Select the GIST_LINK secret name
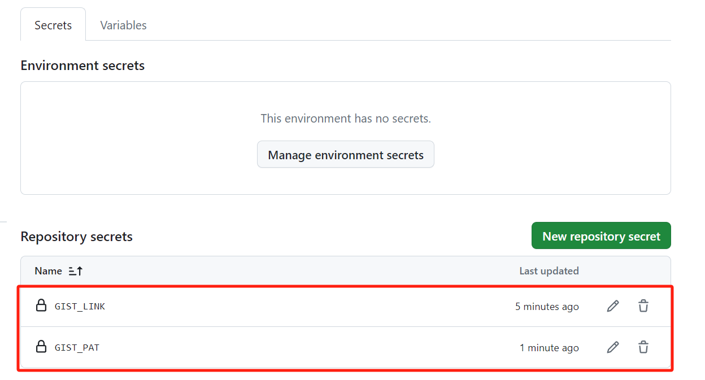The width and height of the screenshot is (705, 380). click(80, 307)
